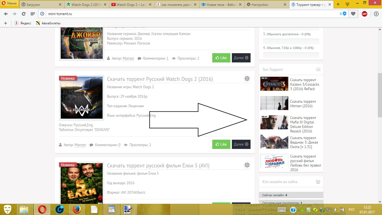Image resolution: width=382 pixels, height=215 pixels.
Task: Select the text Таблетка: Отсутствует "DENUVO"
Action: pos(84,130)
